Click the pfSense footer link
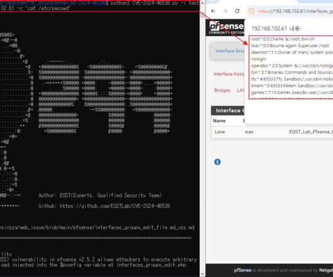The width and height of the screenshot is (333, 277). [x=243, y=270]
